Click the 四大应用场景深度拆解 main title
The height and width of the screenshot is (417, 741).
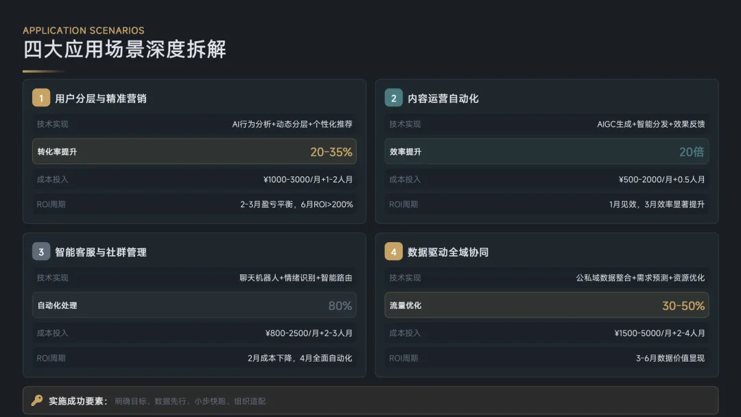click(125, 49)
